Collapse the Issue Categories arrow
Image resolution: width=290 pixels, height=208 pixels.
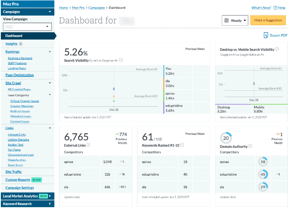[50, 95]
